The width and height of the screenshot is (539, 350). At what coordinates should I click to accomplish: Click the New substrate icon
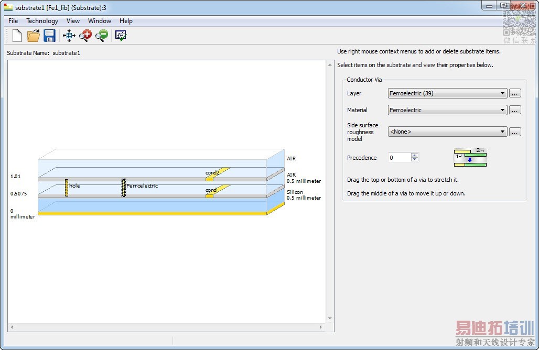[x=17, y=36]
